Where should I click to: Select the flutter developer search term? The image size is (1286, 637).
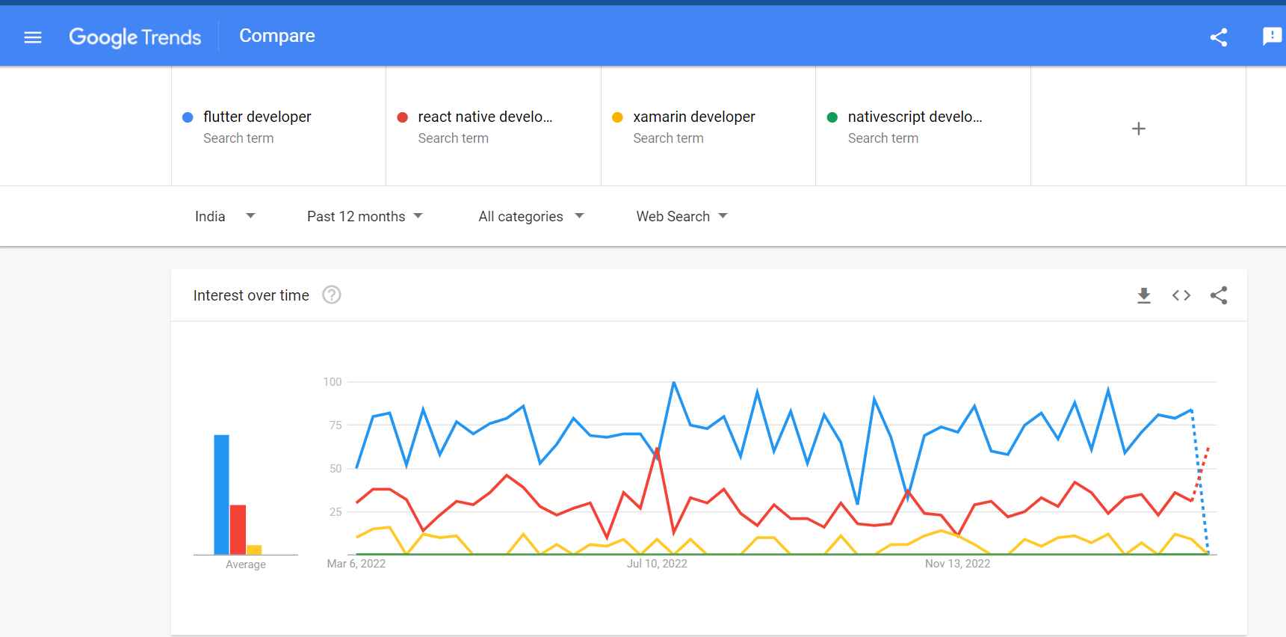pyautogui.click(x=257, y=117)
